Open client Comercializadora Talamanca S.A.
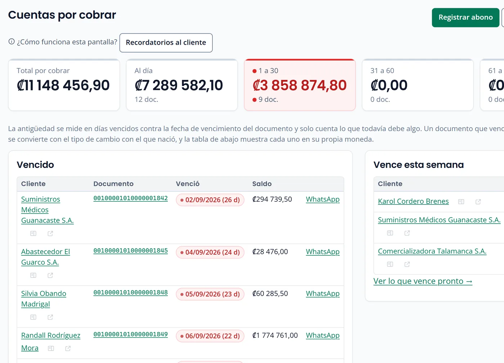Viewport: 504px width, 363px height. (x=432, y=251)
